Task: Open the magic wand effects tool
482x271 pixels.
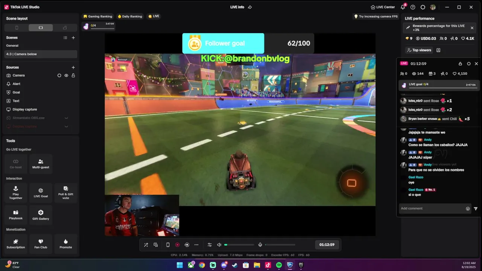Action: click(146, 245)
